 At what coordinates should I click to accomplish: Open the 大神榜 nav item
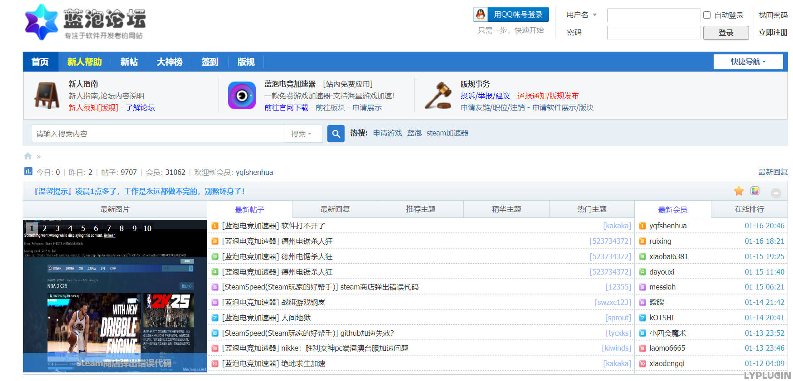click(x=170, y=62)
